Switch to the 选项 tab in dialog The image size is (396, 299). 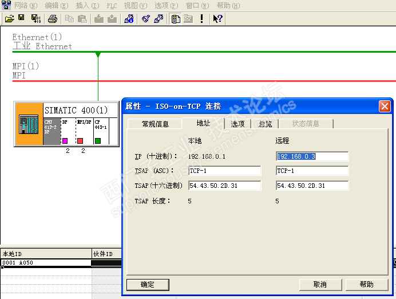pos(237,124)
